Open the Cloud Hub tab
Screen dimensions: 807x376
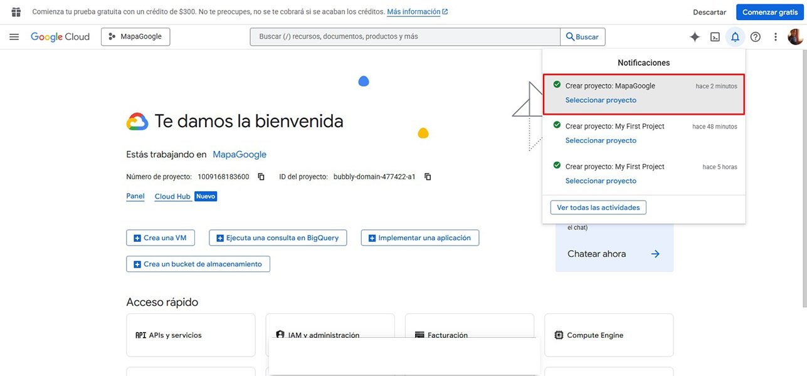(x=173, y=195)
